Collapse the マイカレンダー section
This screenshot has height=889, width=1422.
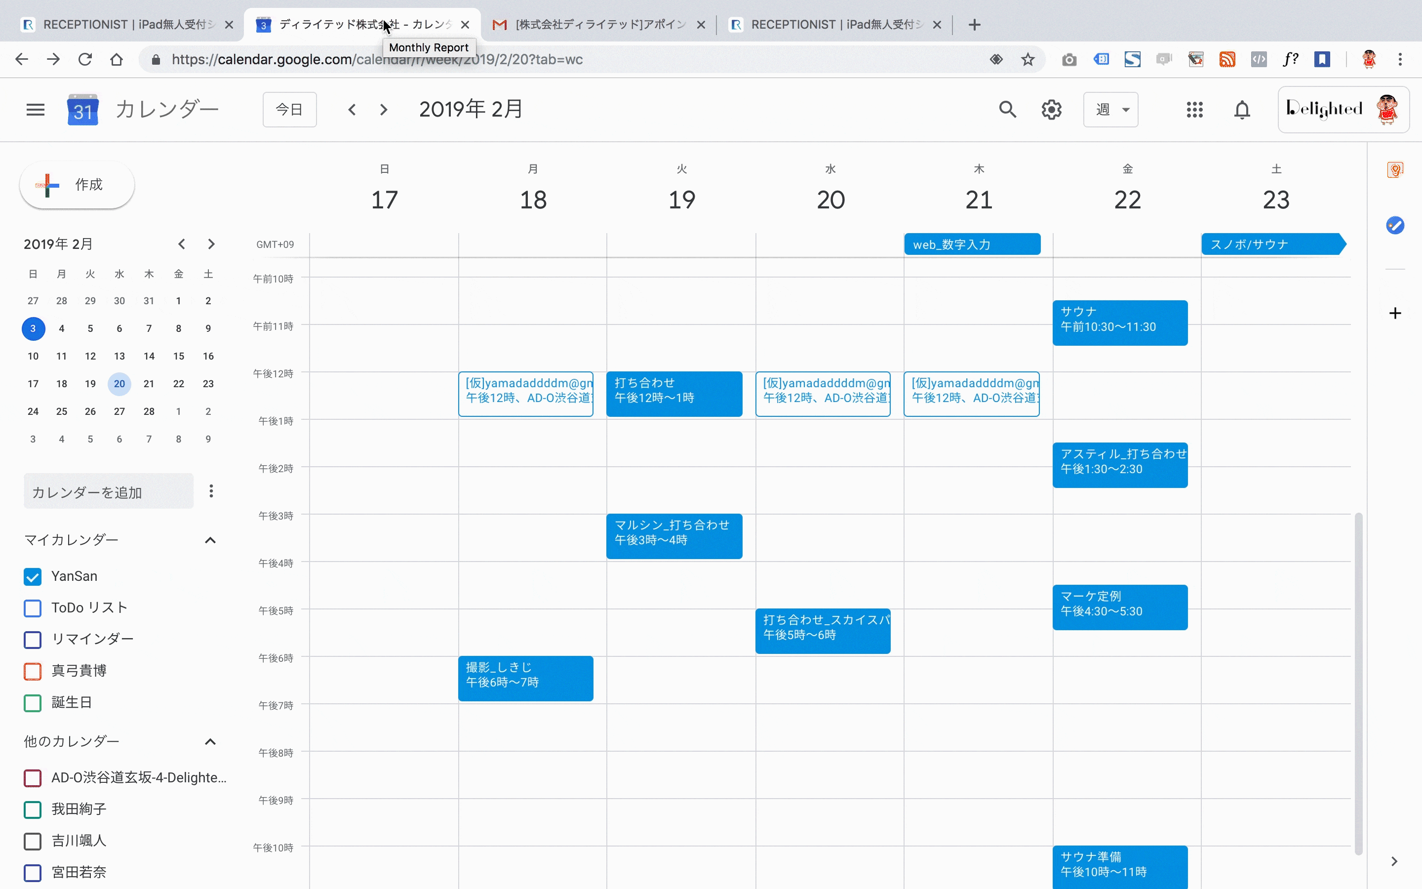[x=210, y=540]
